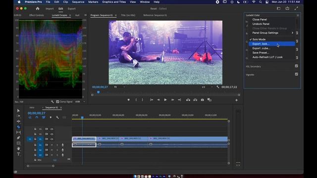
Task: Open Button Editor plus icon
Action: click(x=236, y=100)
